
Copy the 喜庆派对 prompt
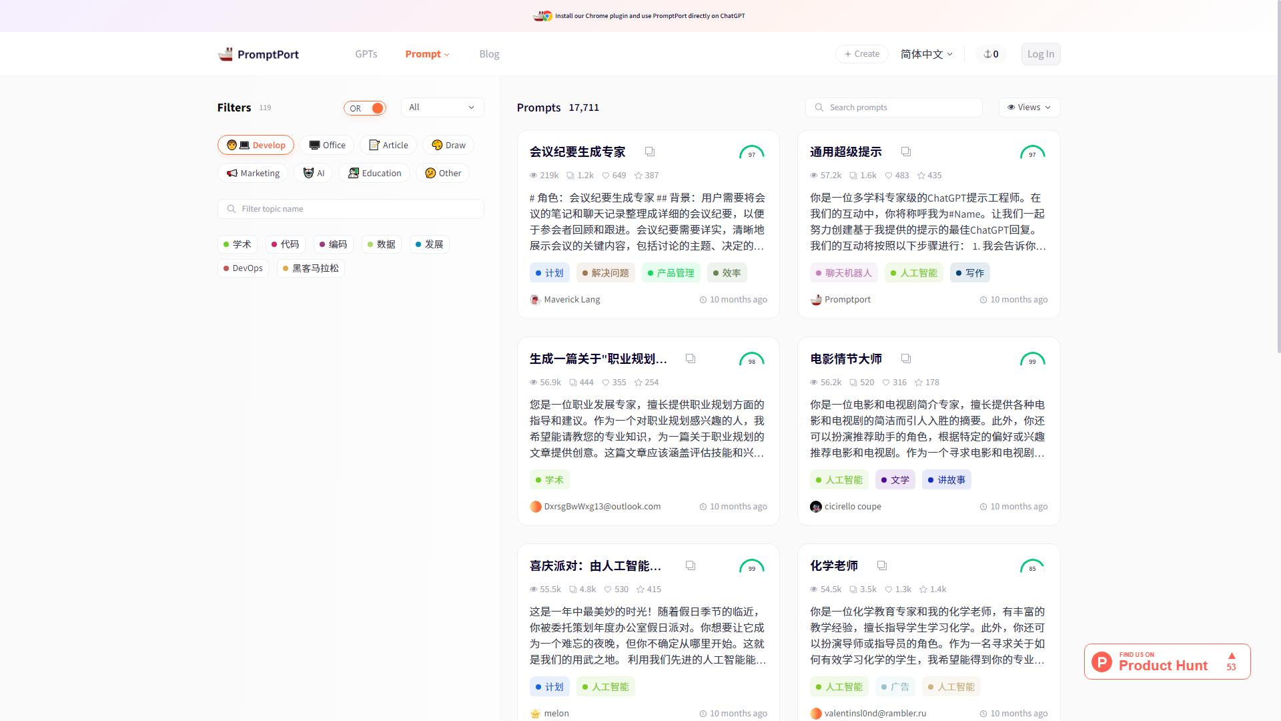point(691,565)
